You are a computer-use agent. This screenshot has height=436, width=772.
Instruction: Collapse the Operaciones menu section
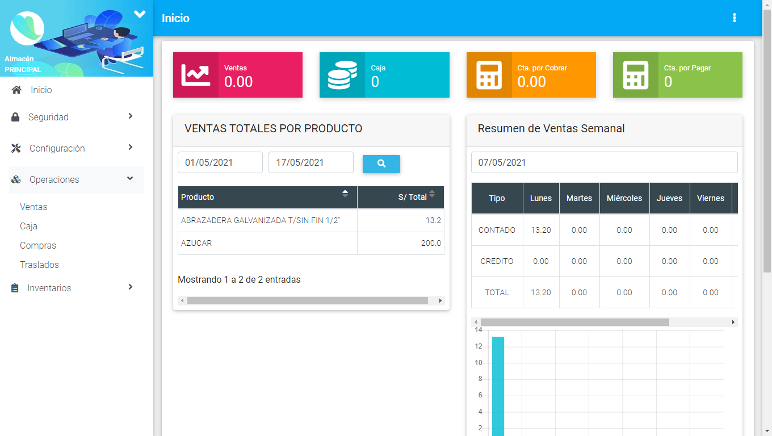[130, 179]
